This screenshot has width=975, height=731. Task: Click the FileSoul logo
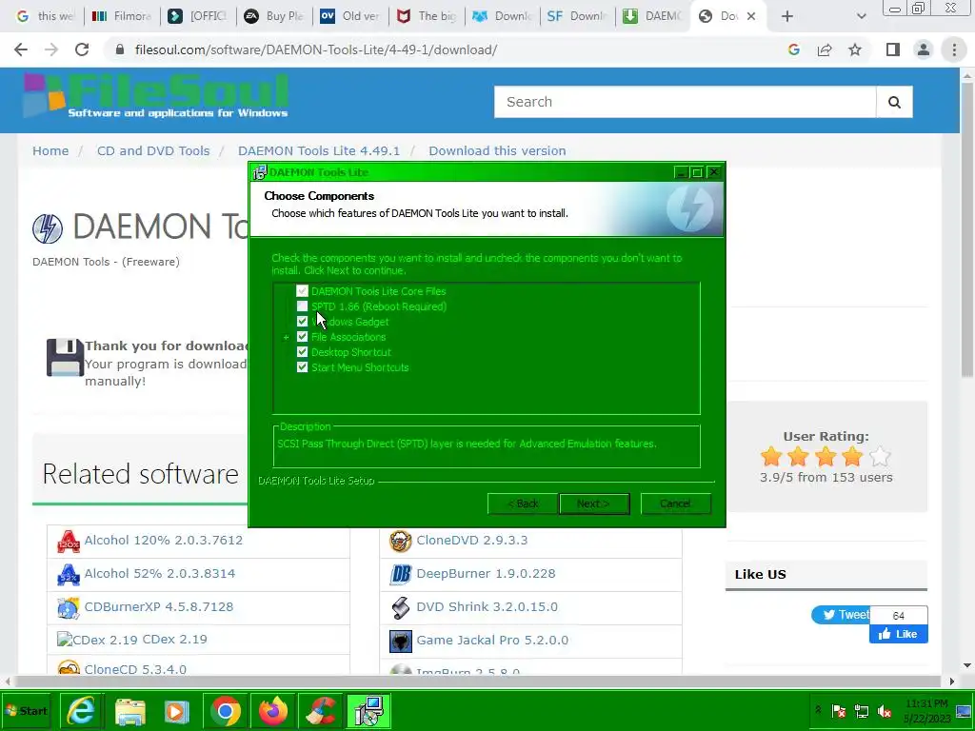point(156,96)
